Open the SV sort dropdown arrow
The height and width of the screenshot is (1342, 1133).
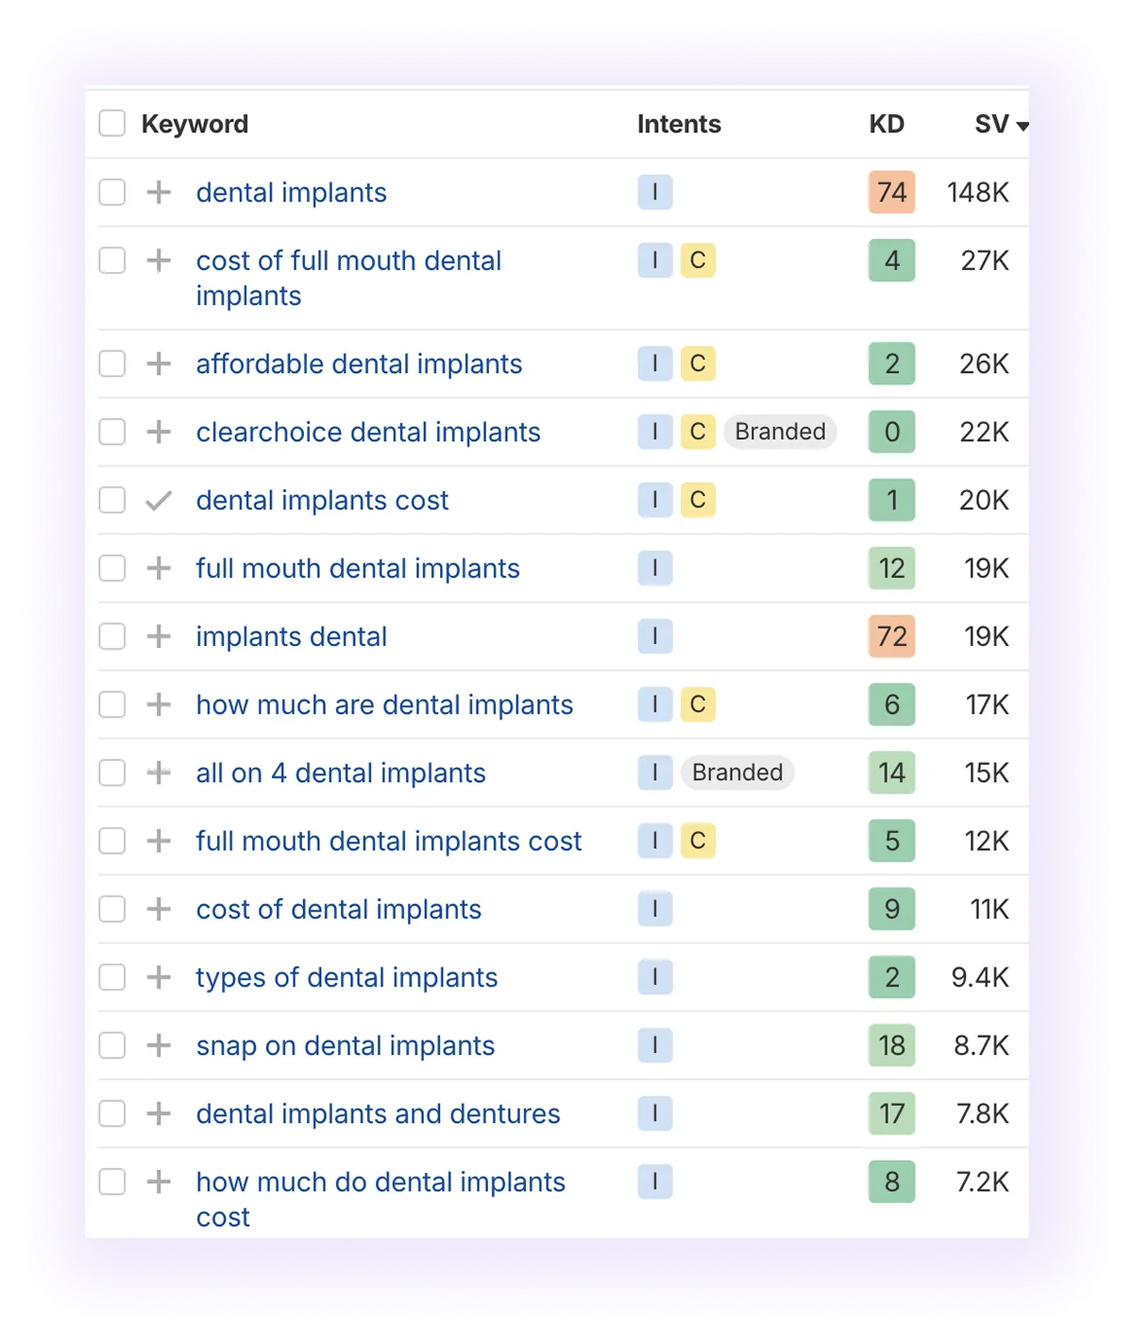tap(1023, 126)
